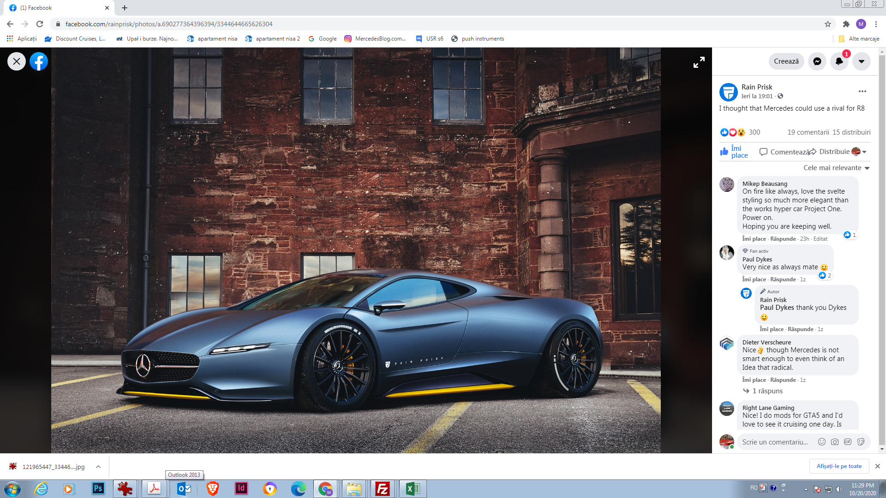Click the Comentează button
Screen dimensions: 886x498
coord(784,152)
